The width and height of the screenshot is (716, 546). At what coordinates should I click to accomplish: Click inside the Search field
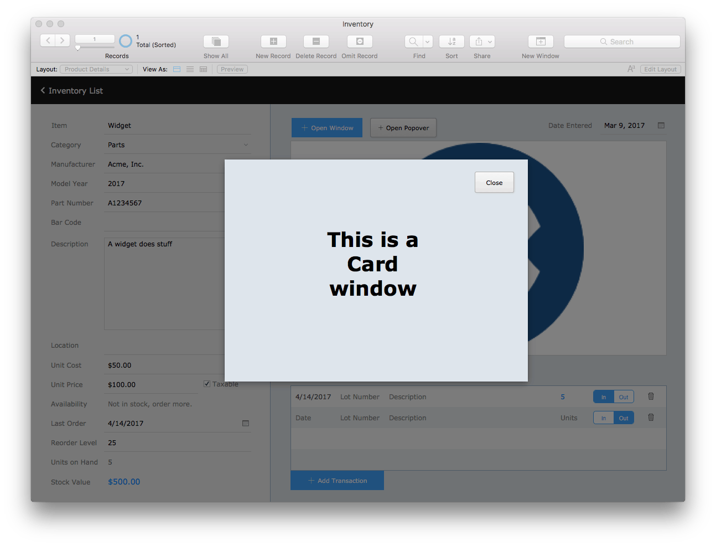621,42
